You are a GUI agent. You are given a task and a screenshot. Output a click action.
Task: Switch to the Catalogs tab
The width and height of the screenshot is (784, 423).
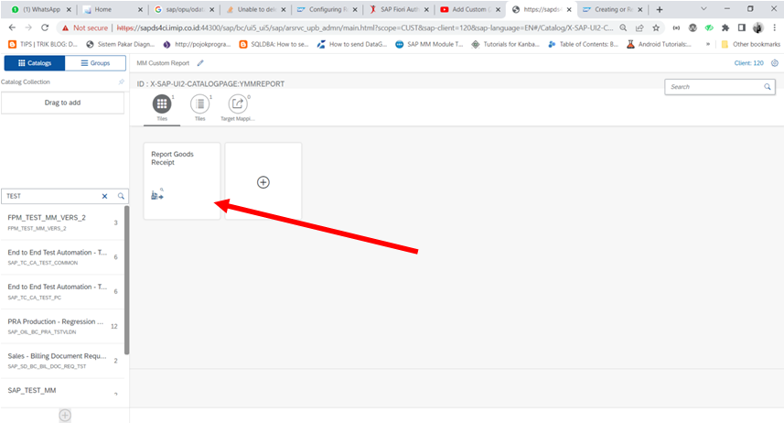pyautogui.click(x=35, y=63)
